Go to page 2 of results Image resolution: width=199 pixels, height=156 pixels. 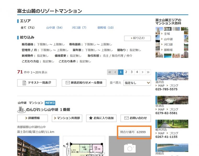126,72
